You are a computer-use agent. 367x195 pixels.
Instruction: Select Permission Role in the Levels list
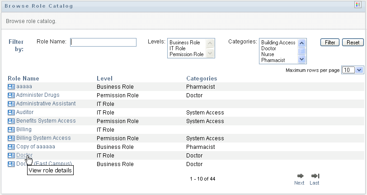click(186, 54)
